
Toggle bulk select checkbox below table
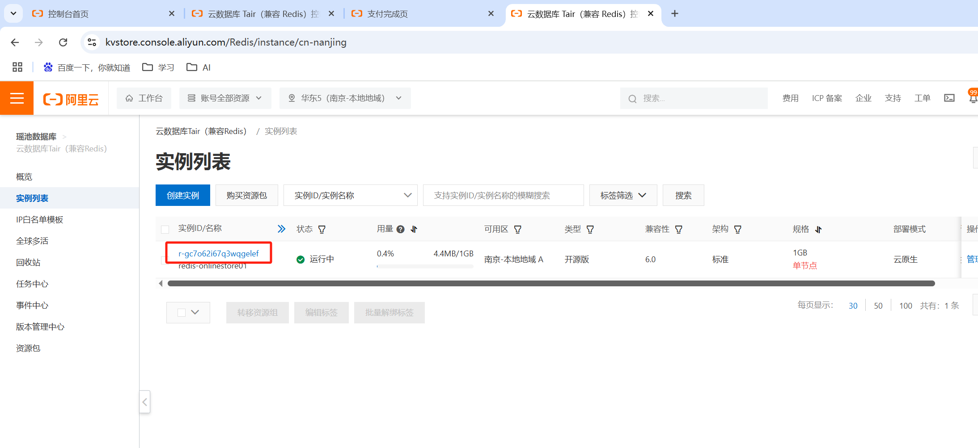182,313
